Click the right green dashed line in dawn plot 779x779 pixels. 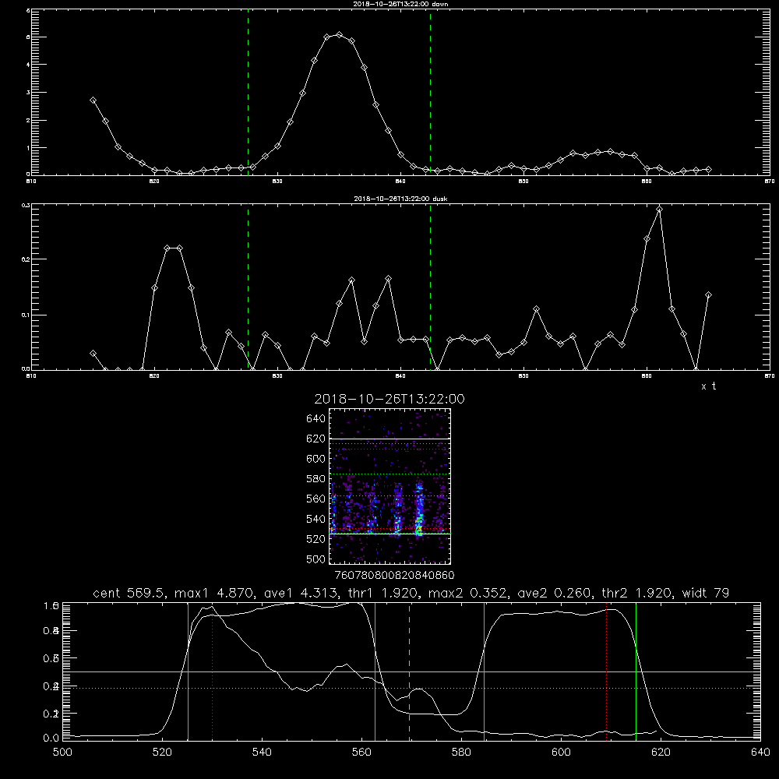click(430, 92)
